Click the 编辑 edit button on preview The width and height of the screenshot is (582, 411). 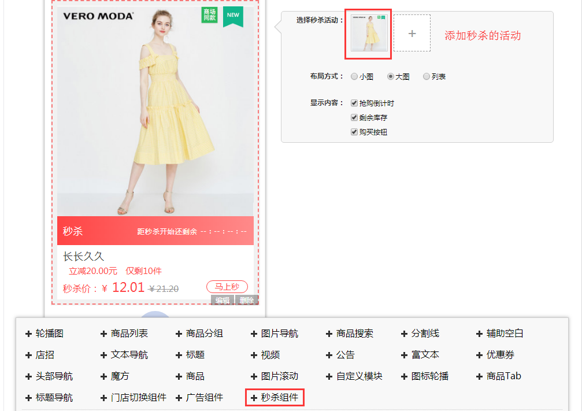[223, 300]
